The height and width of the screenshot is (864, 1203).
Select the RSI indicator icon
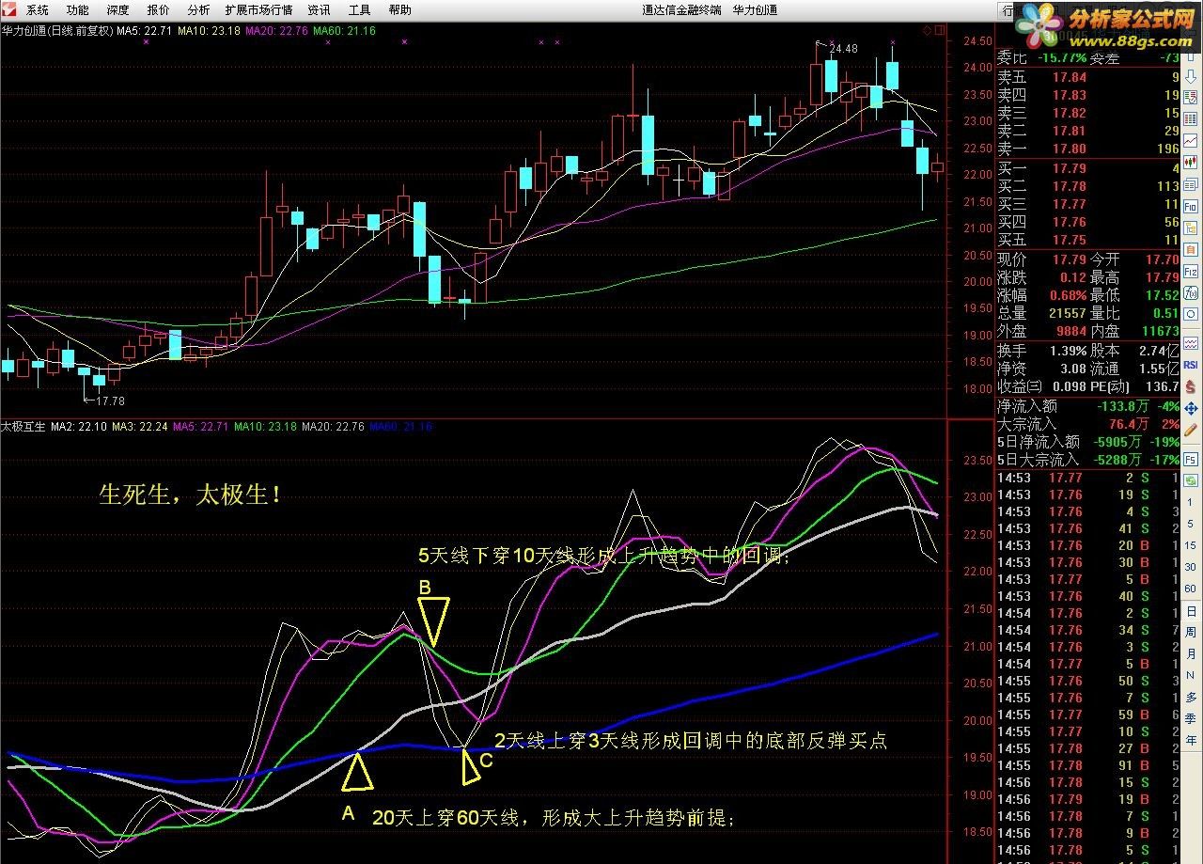1191,365
